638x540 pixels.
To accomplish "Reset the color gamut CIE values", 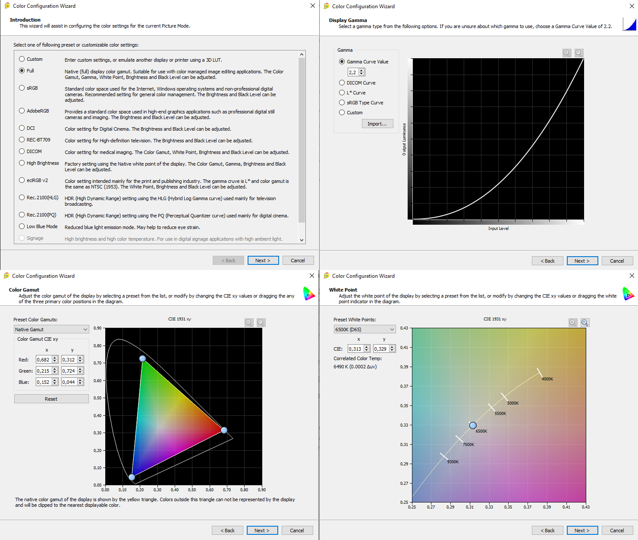I will [x=51, y=399].
